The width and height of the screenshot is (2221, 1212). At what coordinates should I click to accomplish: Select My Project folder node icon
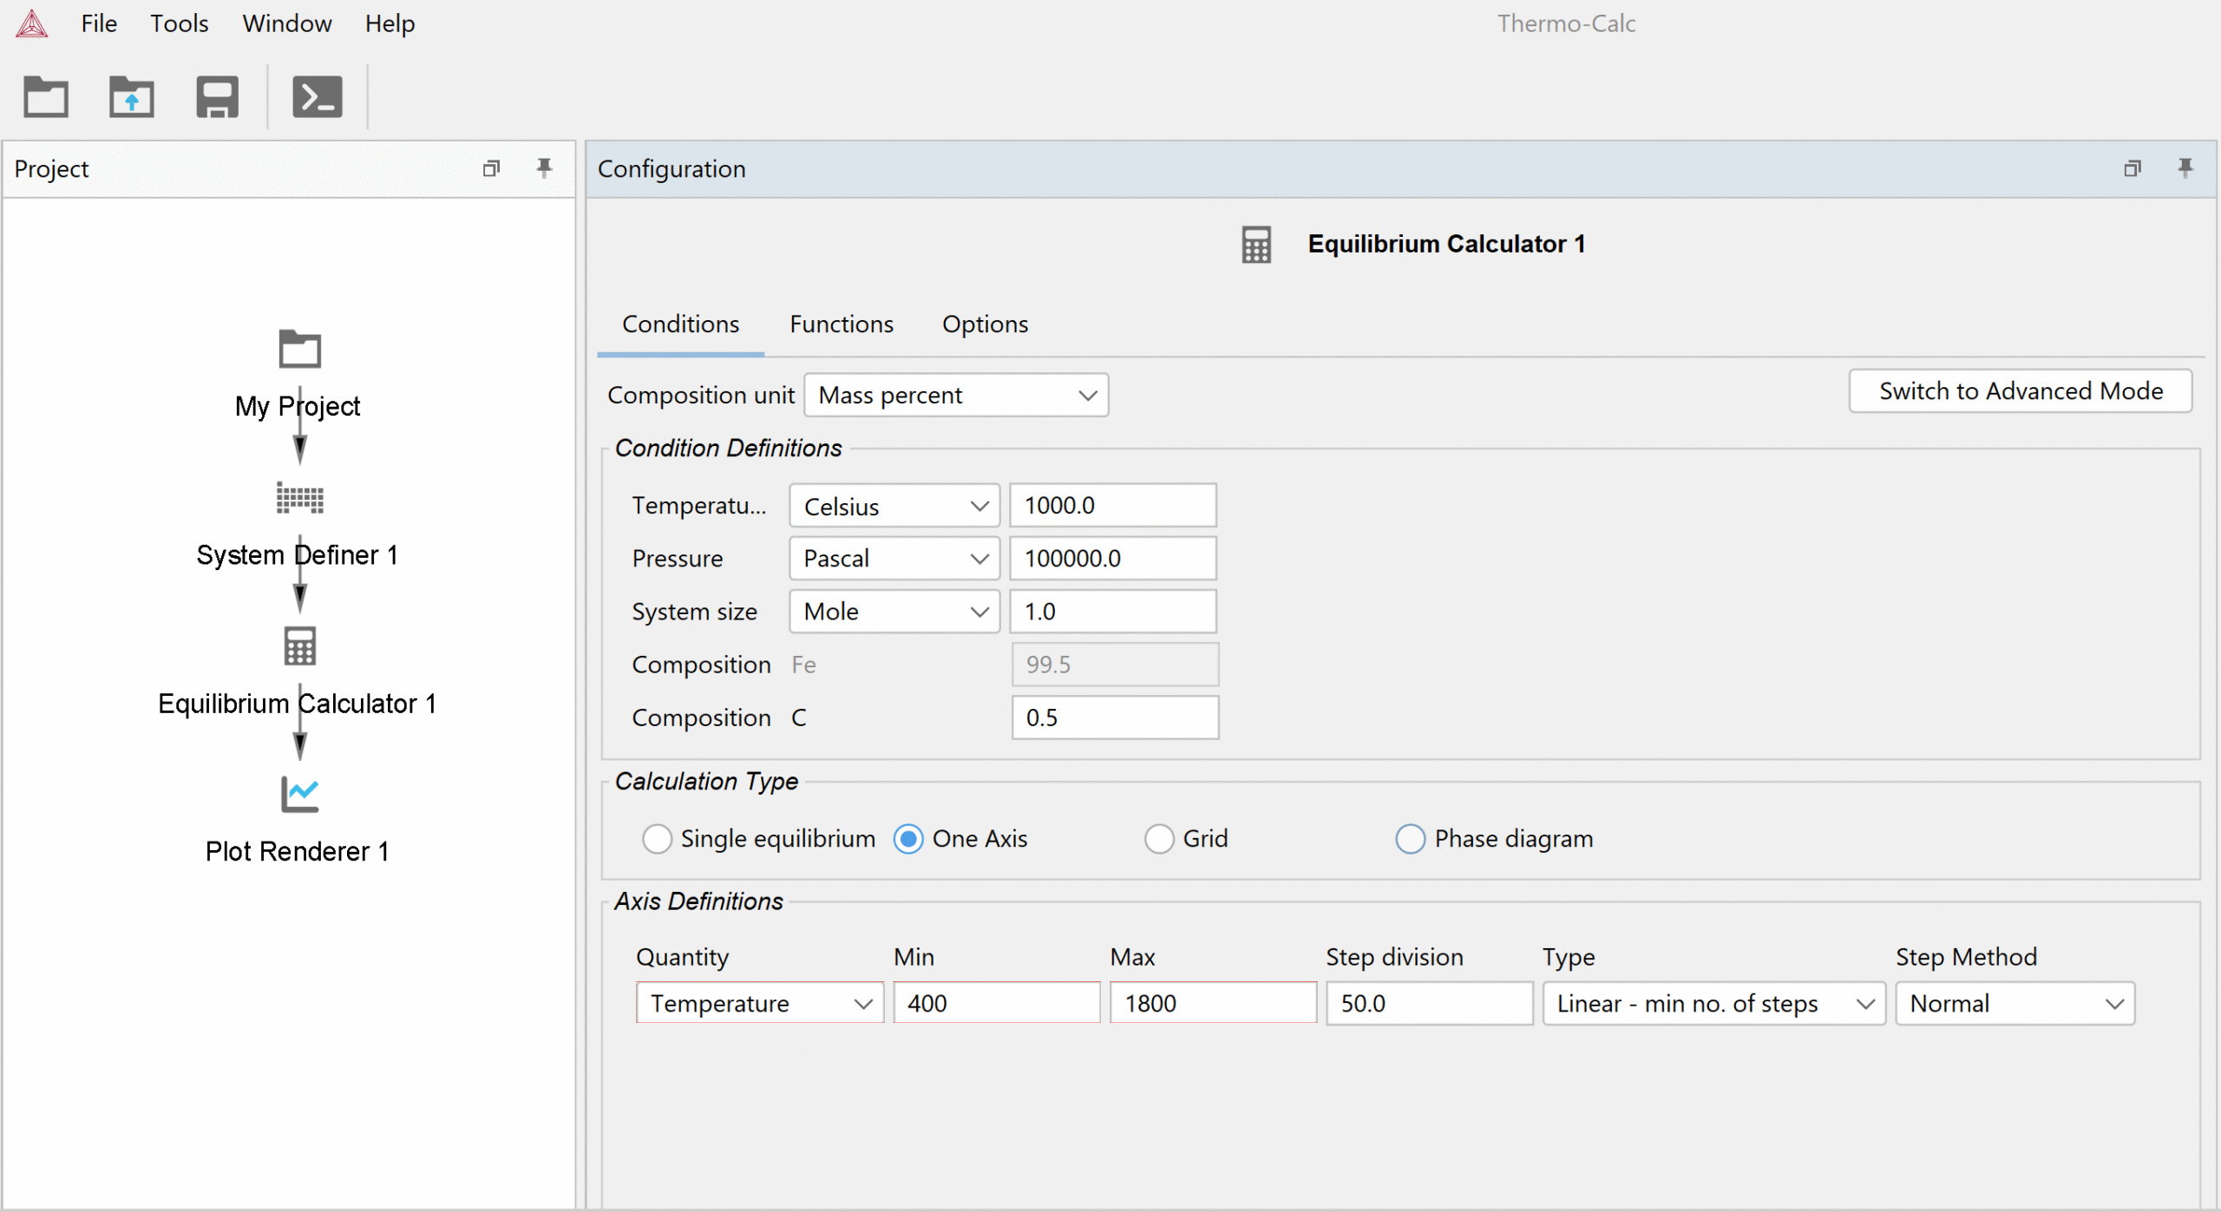point(299,350)
